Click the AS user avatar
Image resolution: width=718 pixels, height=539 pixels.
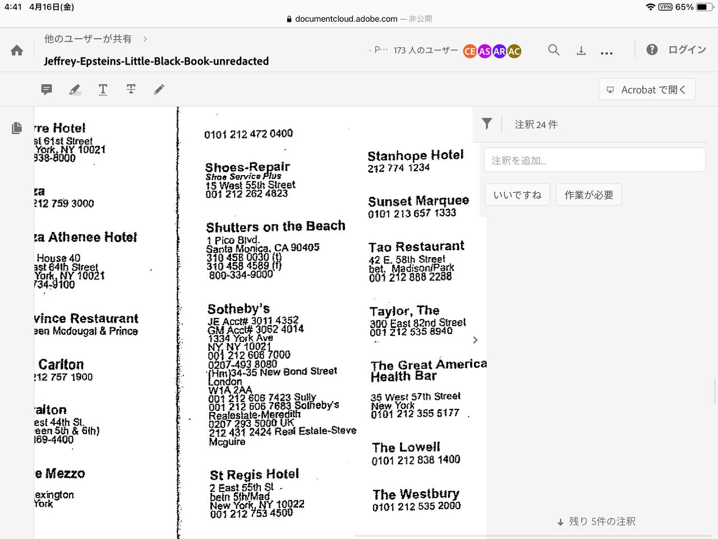point(485,51)
